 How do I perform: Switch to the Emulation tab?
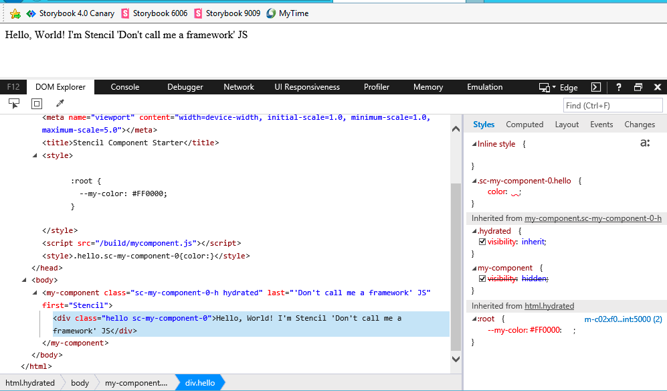[484, 87]
